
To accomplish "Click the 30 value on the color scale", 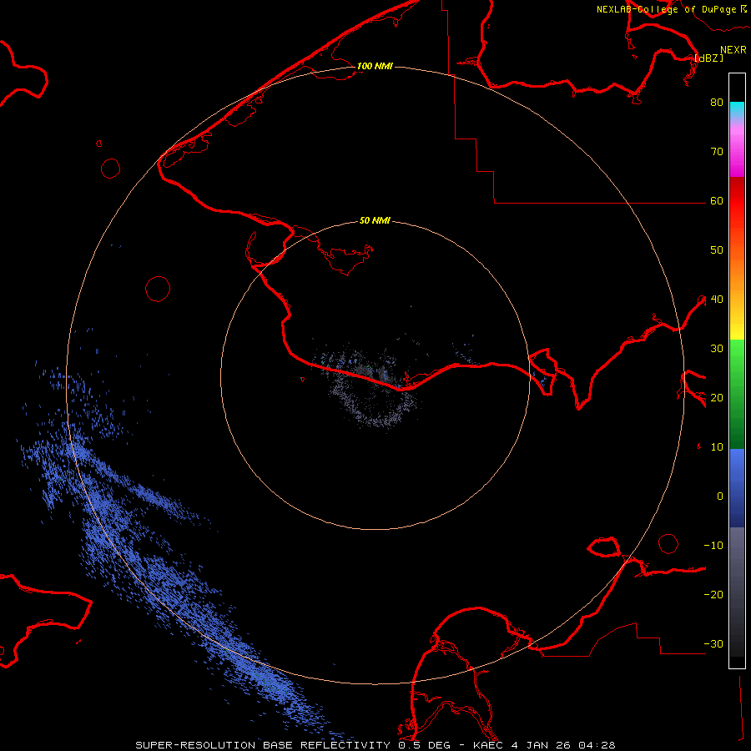I will pyautogui.click(x=717, y=349).
